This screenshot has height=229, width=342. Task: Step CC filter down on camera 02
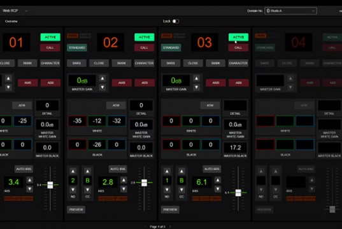pos(87,190)
